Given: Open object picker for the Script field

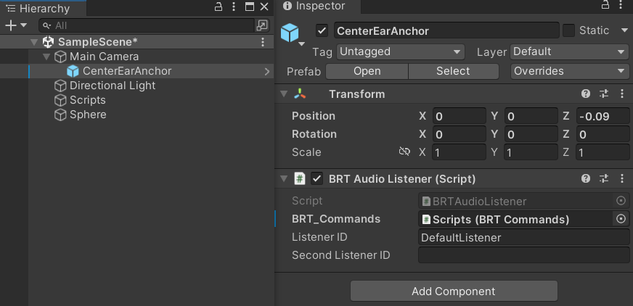Looking at the screenshot, I should click(x=621, y=201).
